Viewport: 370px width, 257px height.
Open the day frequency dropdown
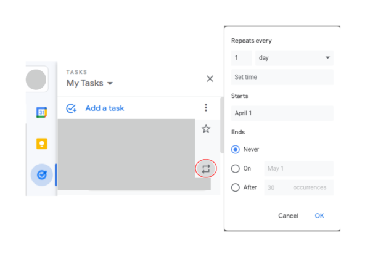point(294,58)
